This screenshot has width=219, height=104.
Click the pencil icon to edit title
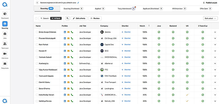pos(78,3)
